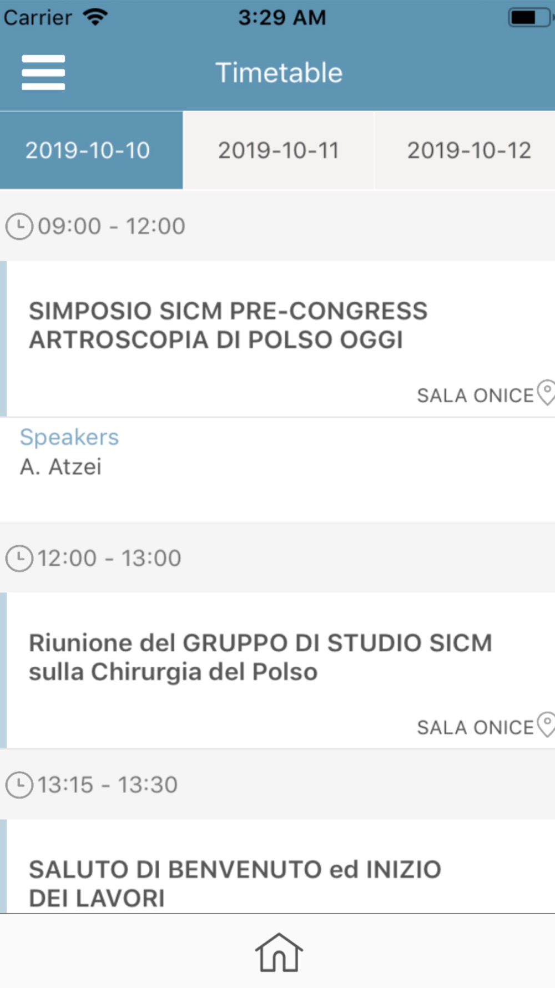Screen dimensions: 555x988
Task: Select the 2019-10-10 date tab
Action: point(91,150)
